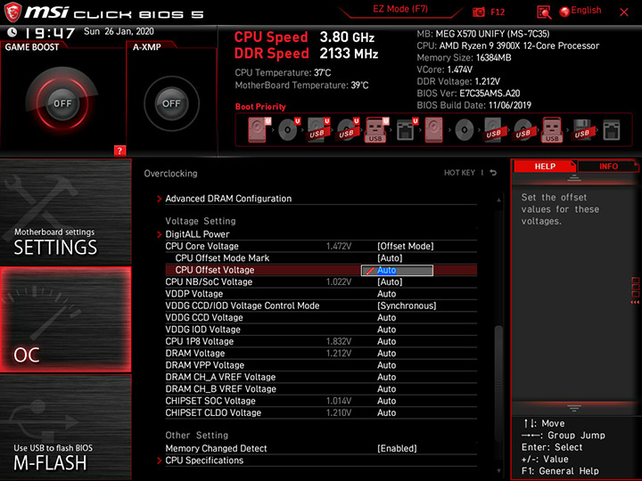Change VDDG CCD/IOD Control Mode [Synchronous]
This screenshot has width=642, height=481.
[407, 306]
